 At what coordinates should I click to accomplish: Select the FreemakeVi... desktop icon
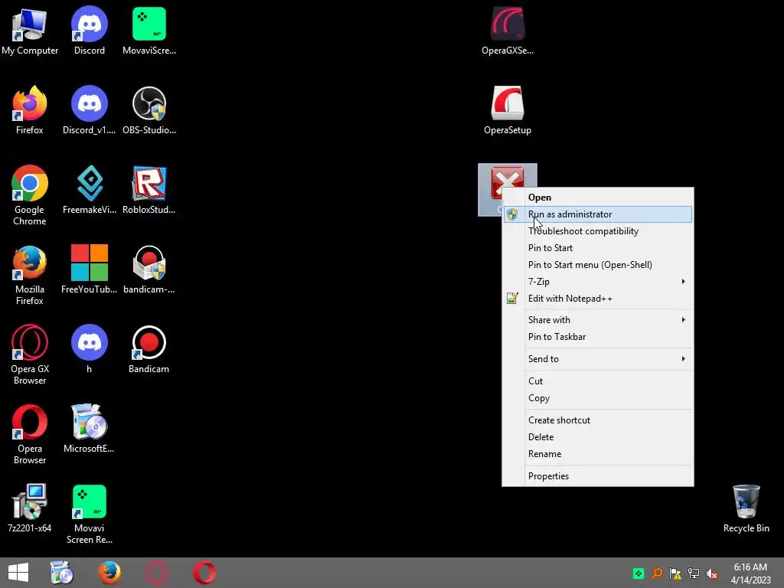click(89, 190)
